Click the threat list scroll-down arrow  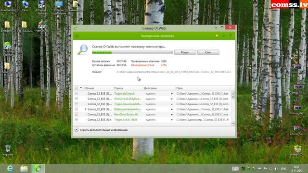tap(233, 124)
